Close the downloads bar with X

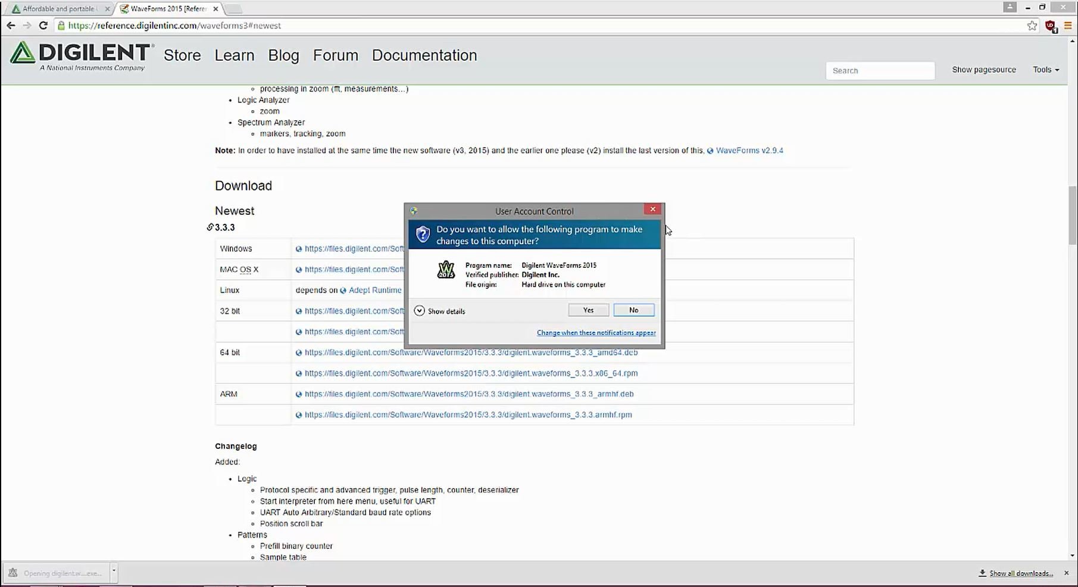1066,573
